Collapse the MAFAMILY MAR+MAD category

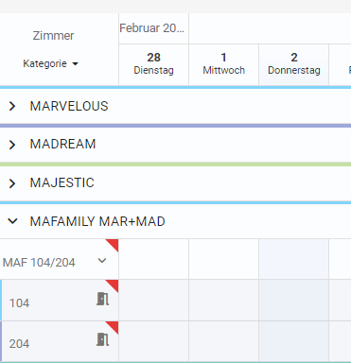pos(12,221)
